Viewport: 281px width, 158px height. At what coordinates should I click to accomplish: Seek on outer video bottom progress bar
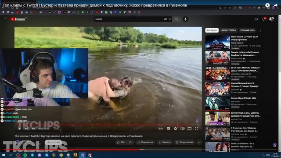click(140, 150)
